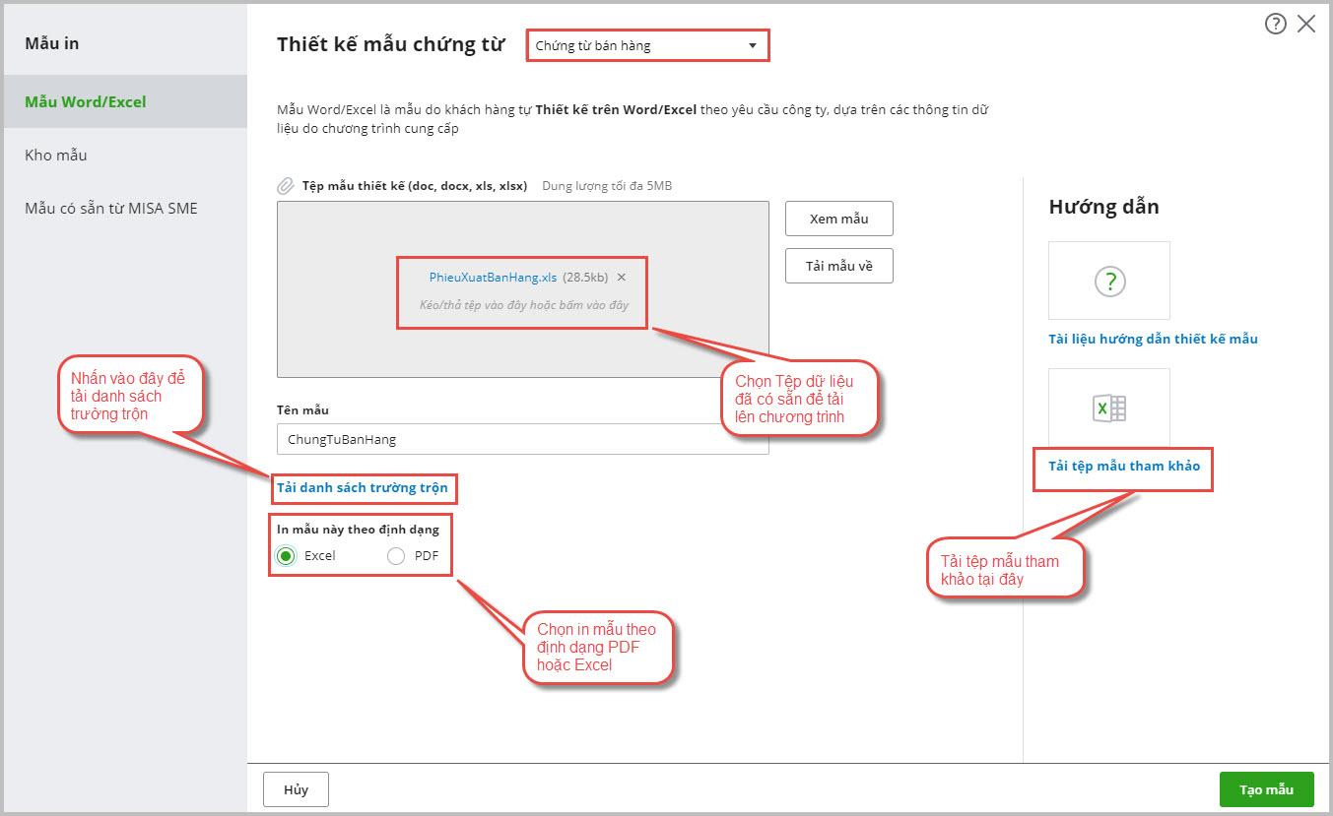Close the template design dialog
This screenshot has height=816, width=1333.
(x=1306, y=25)
